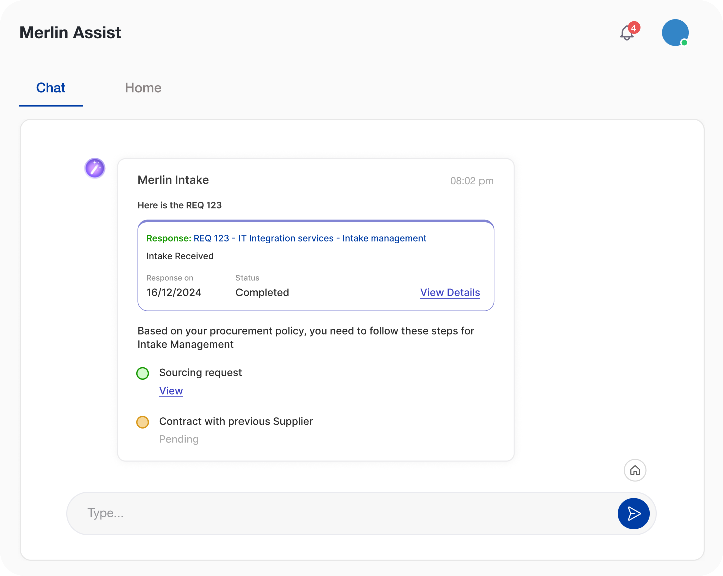Viewport: 723px width, 576px height.
Task: Click the Merlin Assist app title
Action: tap(70, 33)
